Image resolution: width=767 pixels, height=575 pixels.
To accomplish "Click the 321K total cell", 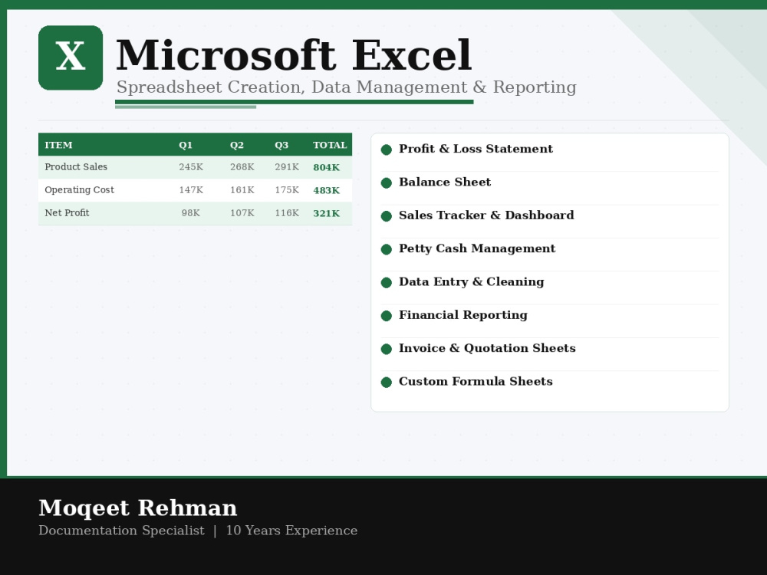I will coord(326,213).
